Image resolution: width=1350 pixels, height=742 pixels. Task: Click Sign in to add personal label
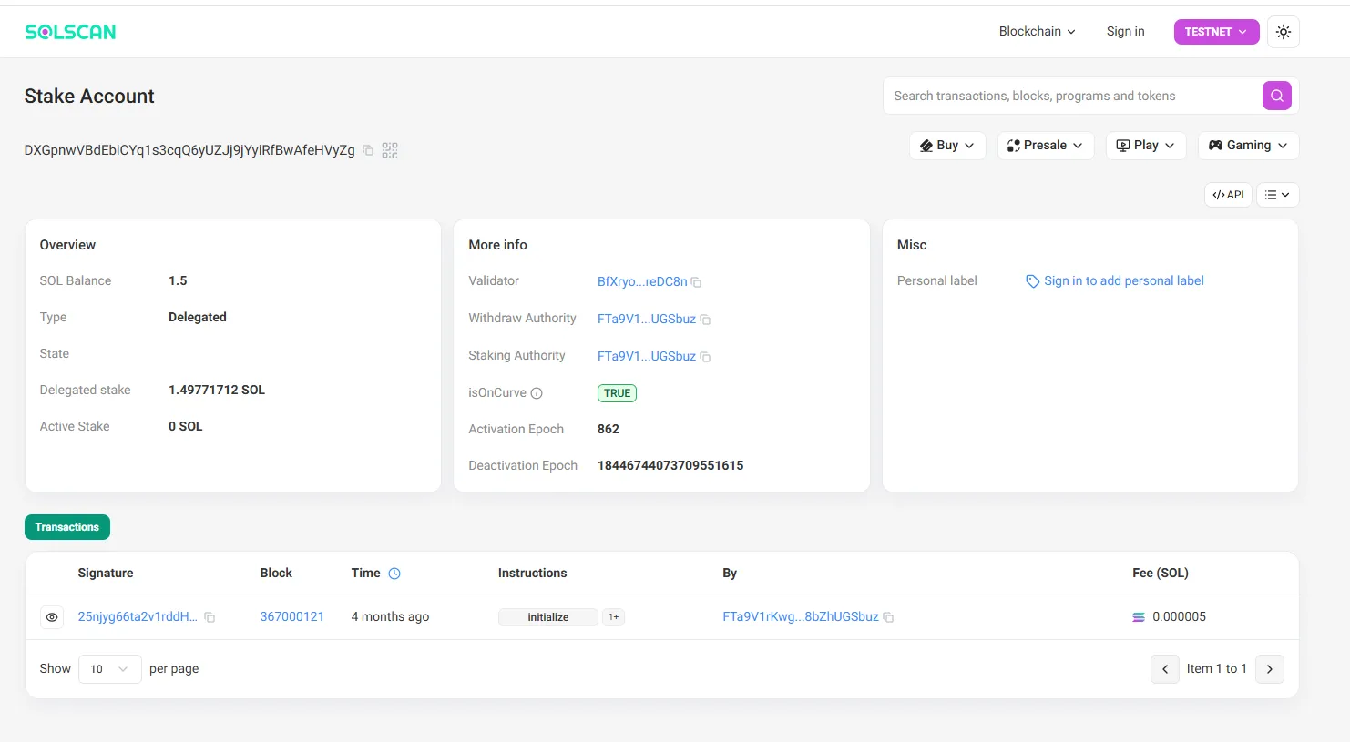click(1124, 281)
